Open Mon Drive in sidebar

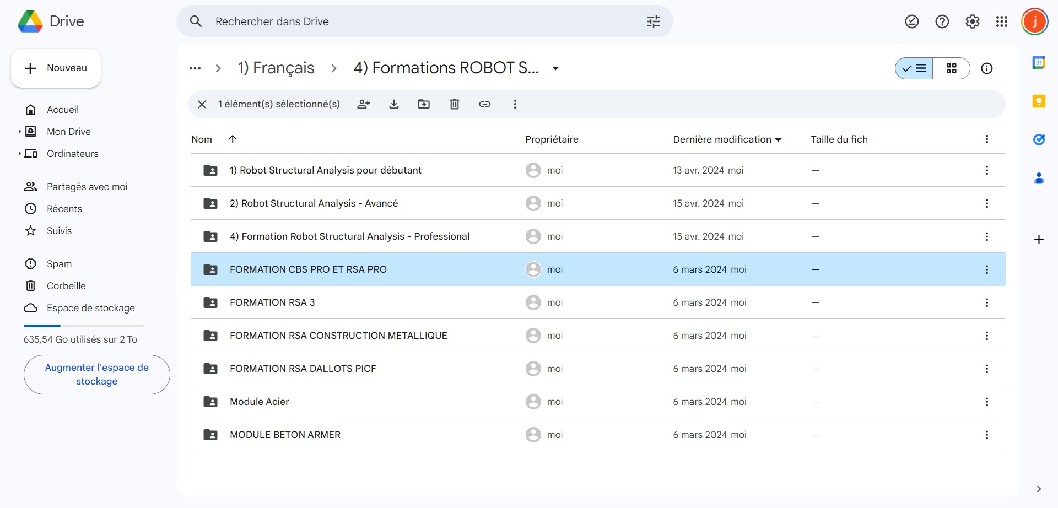click(69, 132)
